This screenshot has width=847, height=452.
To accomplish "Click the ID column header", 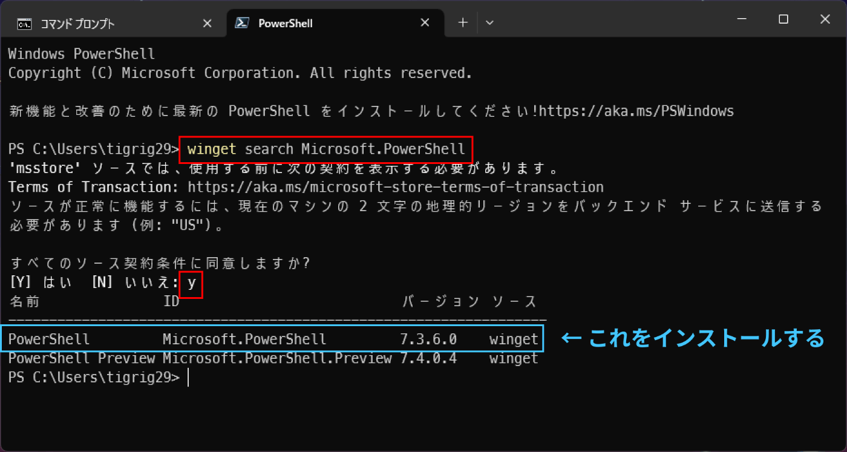I will (171, 301).
